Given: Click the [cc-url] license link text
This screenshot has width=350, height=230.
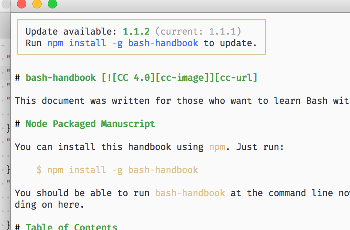Looking at the screenshot, I should point(236,77).
